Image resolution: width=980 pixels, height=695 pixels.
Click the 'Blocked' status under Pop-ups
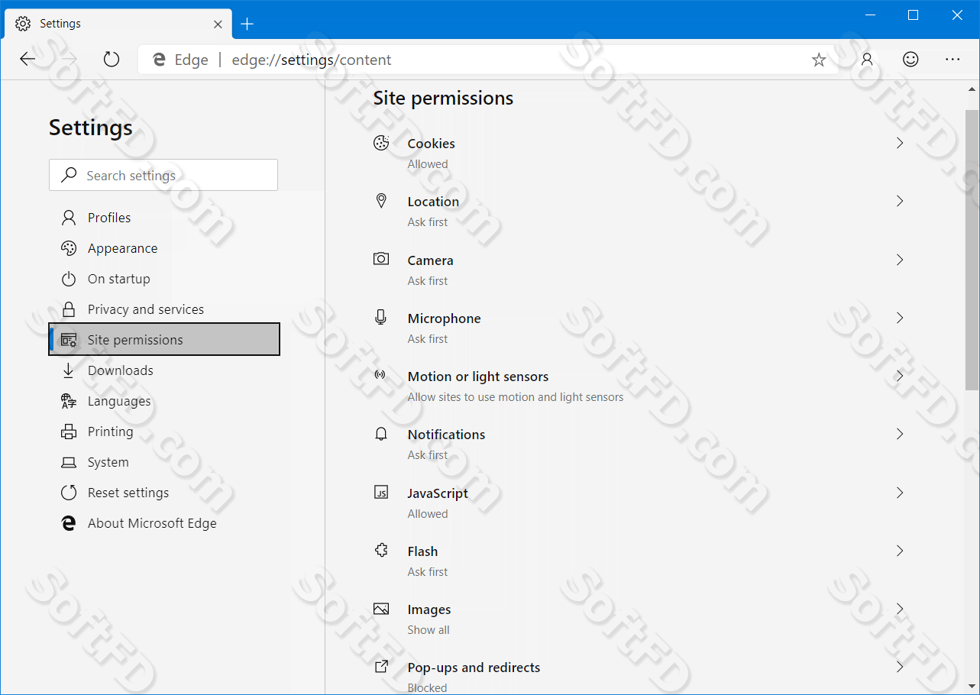[427, 687]
